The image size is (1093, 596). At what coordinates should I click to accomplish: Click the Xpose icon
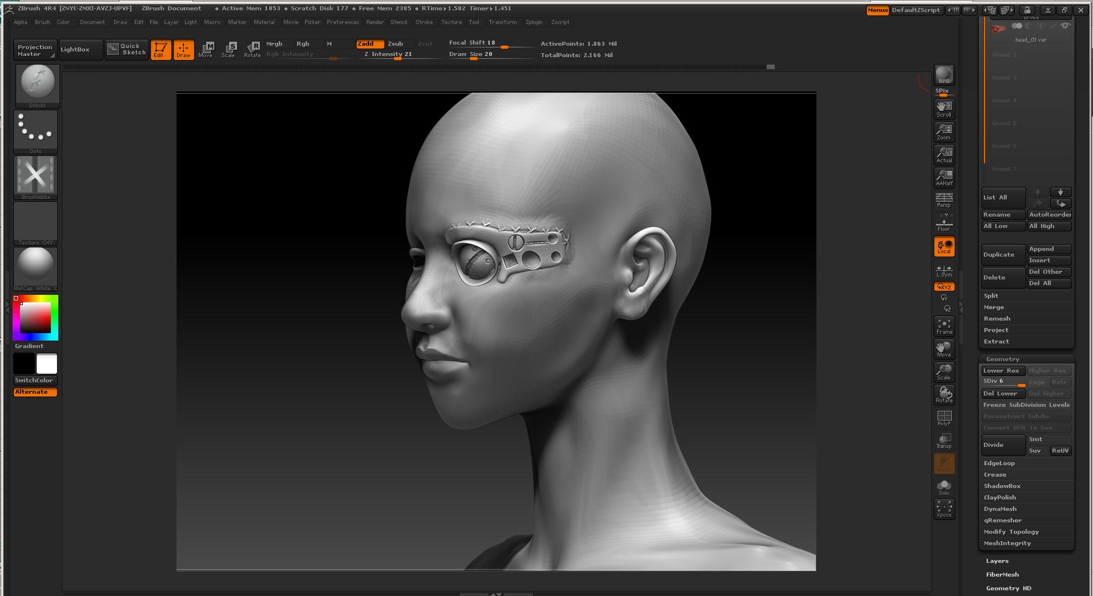[x=944, y=509]
